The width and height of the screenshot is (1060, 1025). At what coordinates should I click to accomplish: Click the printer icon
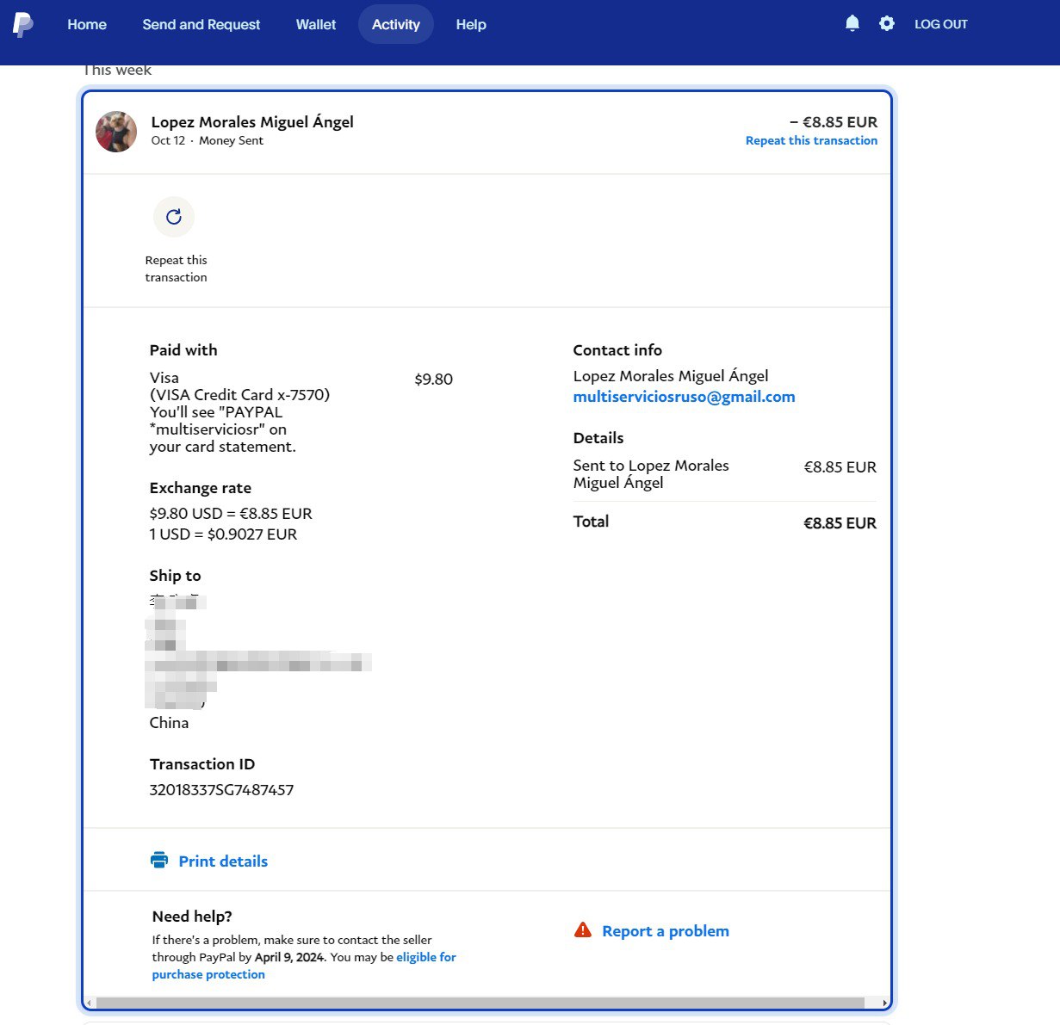click(159, 861)
